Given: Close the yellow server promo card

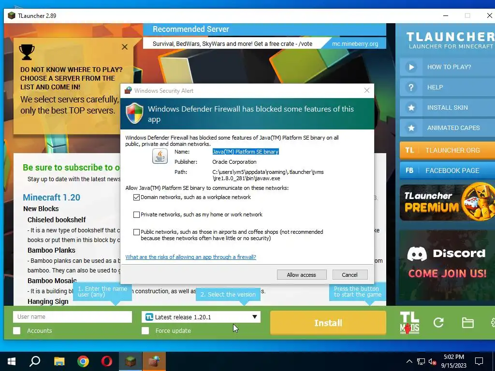Looking at the screenshot, I should pyautogui.click(x=125, y=47).
